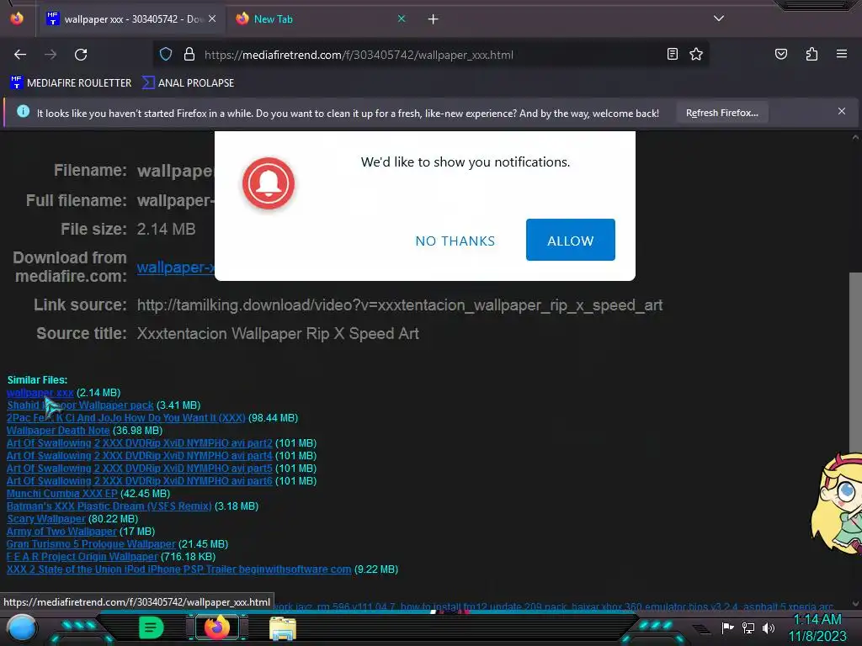Toggle reader view icon in address bar

672,54
